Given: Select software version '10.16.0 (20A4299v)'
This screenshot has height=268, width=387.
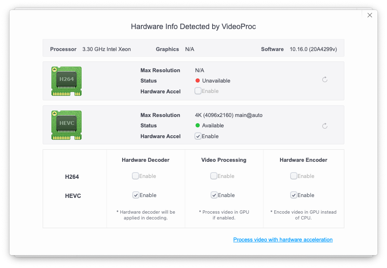Looking at the screenshot, I should (313, 49).
